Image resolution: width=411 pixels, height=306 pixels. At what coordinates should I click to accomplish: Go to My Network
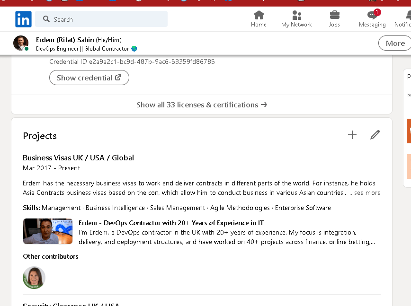click(x=296, y=19)
